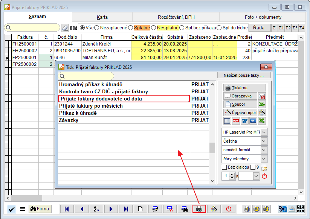Expand the Čeština language dropdown
Screen dimensions: 310x219
coord(264,141)
